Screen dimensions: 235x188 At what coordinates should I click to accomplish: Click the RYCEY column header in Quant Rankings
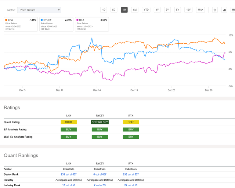click(100, 163)
